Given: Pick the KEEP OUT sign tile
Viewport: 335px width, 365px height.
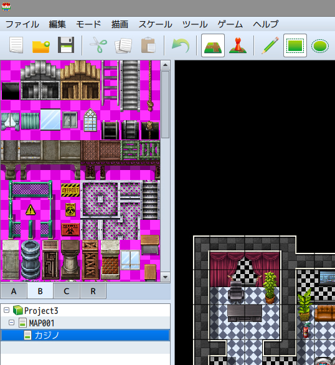Looking at the screenshot, I should click(70, 190).
